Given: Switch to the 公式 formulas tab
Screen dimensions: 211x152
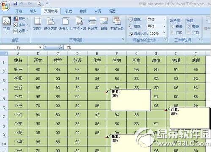Looking at the screenshot, I should [x=69, y=11].
